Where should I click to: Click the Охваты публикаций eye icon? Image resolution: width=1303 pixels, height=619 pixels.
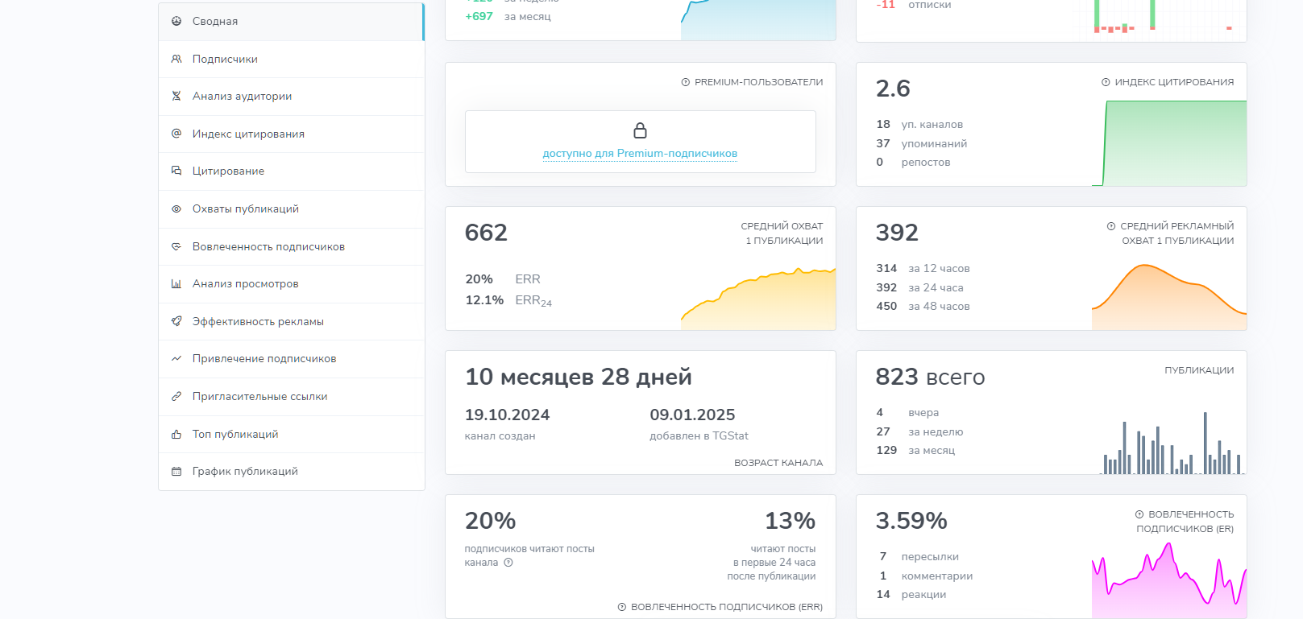(176, 208)
